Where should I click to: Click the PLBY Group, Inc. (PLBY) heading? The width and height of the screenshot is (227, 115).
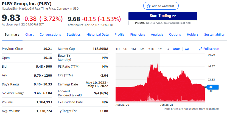point(27,4)
